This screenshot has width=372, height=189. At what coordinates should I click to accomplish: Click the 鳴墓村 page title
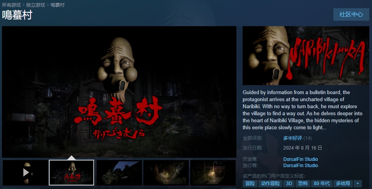(17, 15)
